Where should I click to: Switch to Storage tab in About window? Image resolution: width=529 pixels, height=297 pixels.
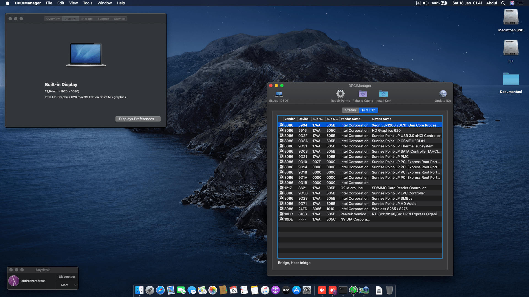(87, 19)
